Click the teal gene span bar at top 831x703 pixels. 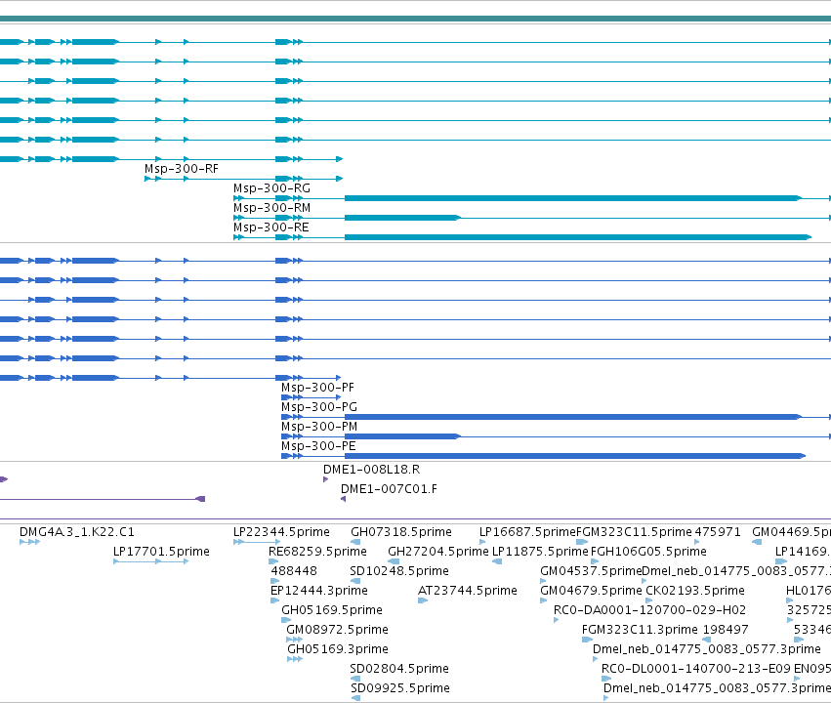click(x=416, y=19)
